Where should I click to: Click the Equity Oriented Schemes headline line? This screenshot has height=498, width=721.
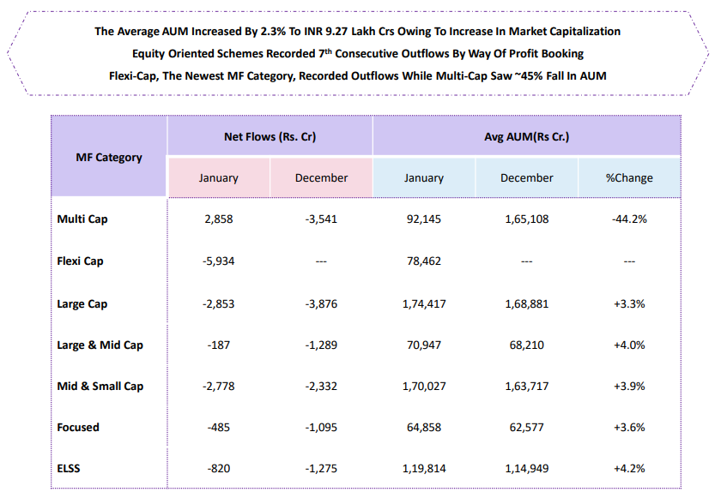tap(358, 54)
